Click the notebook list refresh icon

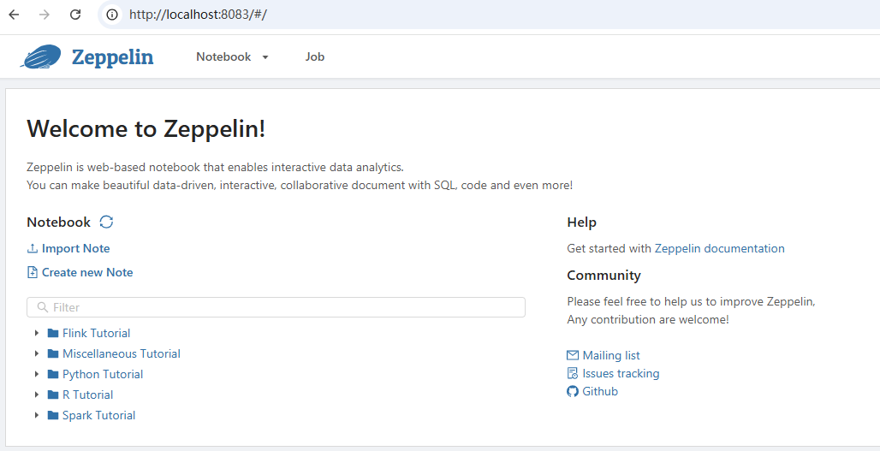(106, 223)
